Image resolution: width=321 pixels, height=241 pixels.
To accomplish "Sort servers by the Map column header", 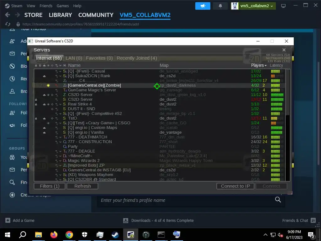I will (x=164, y=66).
